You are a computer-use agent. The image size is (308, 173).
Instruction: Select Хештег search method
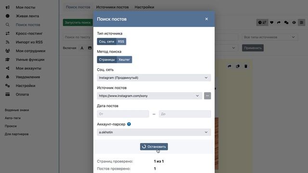124,60
